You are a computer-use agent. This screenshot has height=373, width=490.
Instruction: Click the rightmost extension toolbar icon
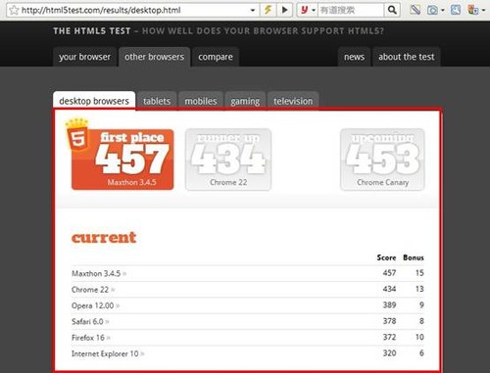472,10
